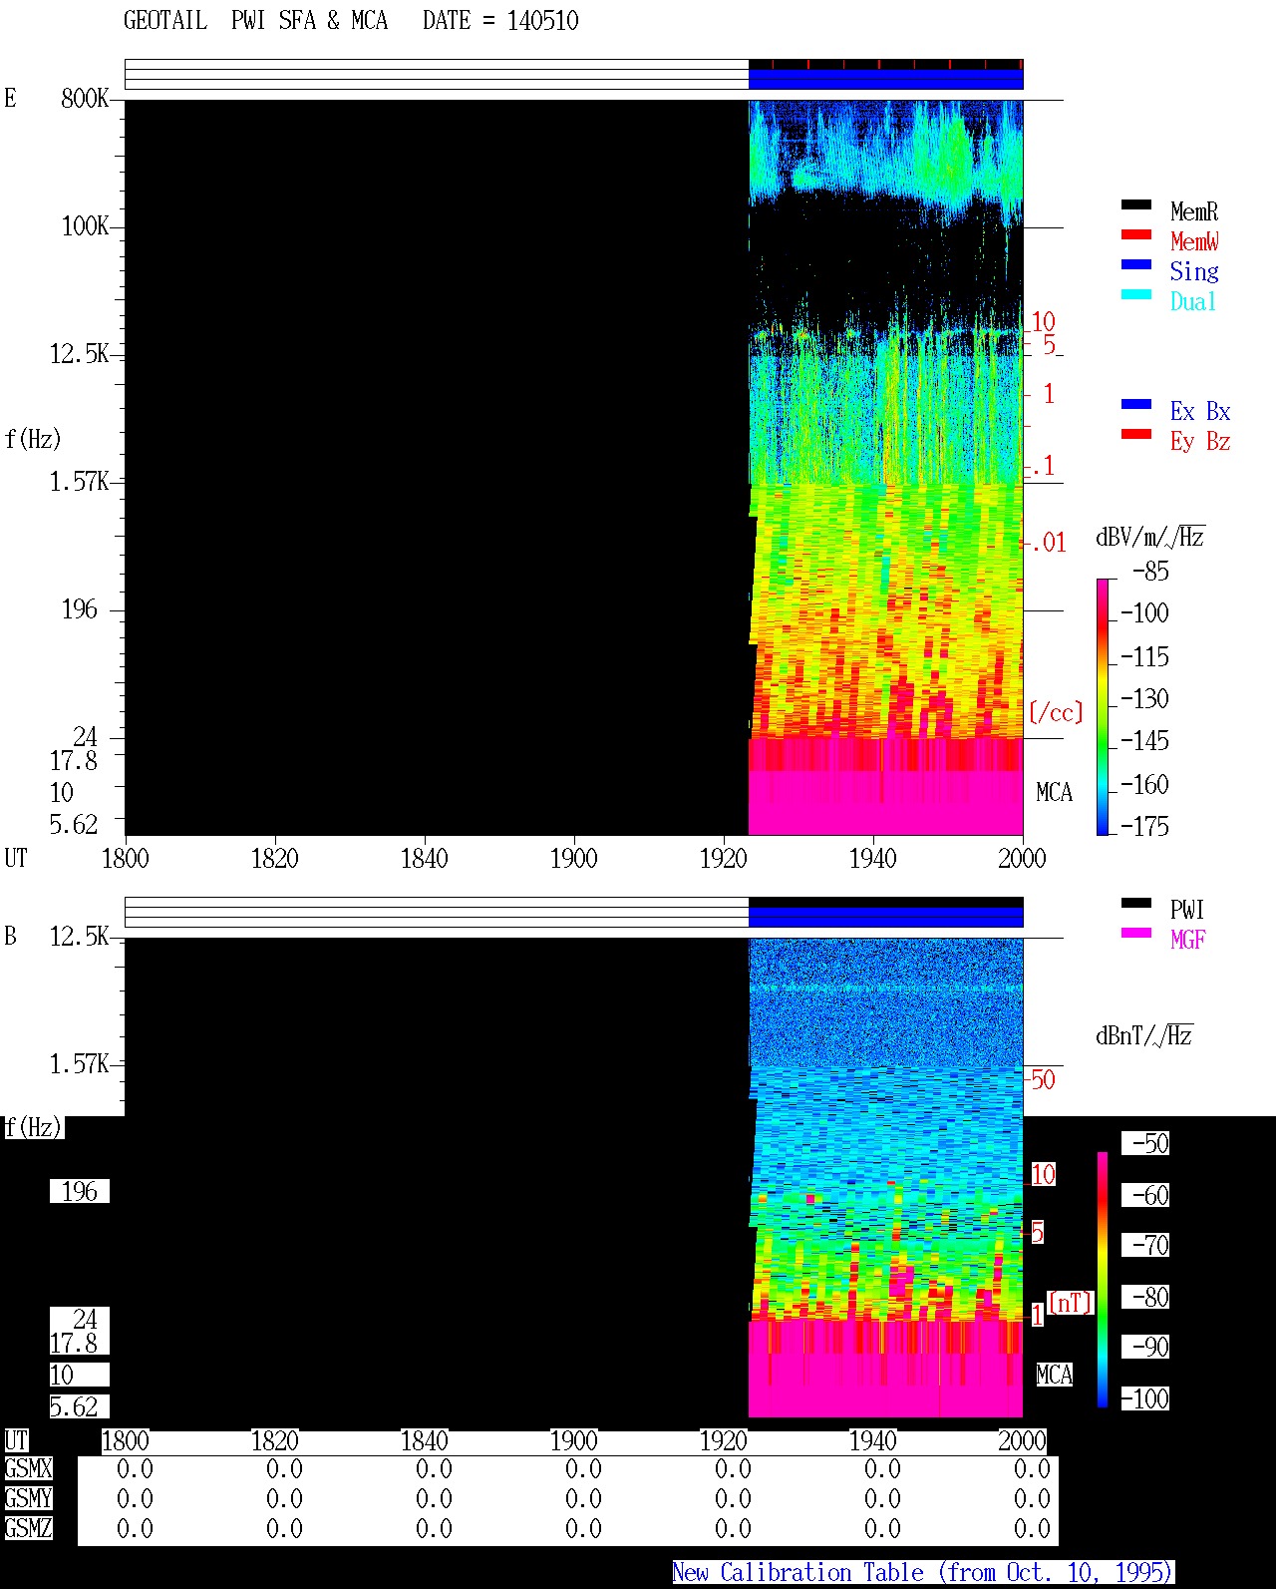The height and width of the screenshot is (1589, 1276).
Task: Click the "dBnT/√Hz" unit label
Action: click(x=1144, y=1035)
